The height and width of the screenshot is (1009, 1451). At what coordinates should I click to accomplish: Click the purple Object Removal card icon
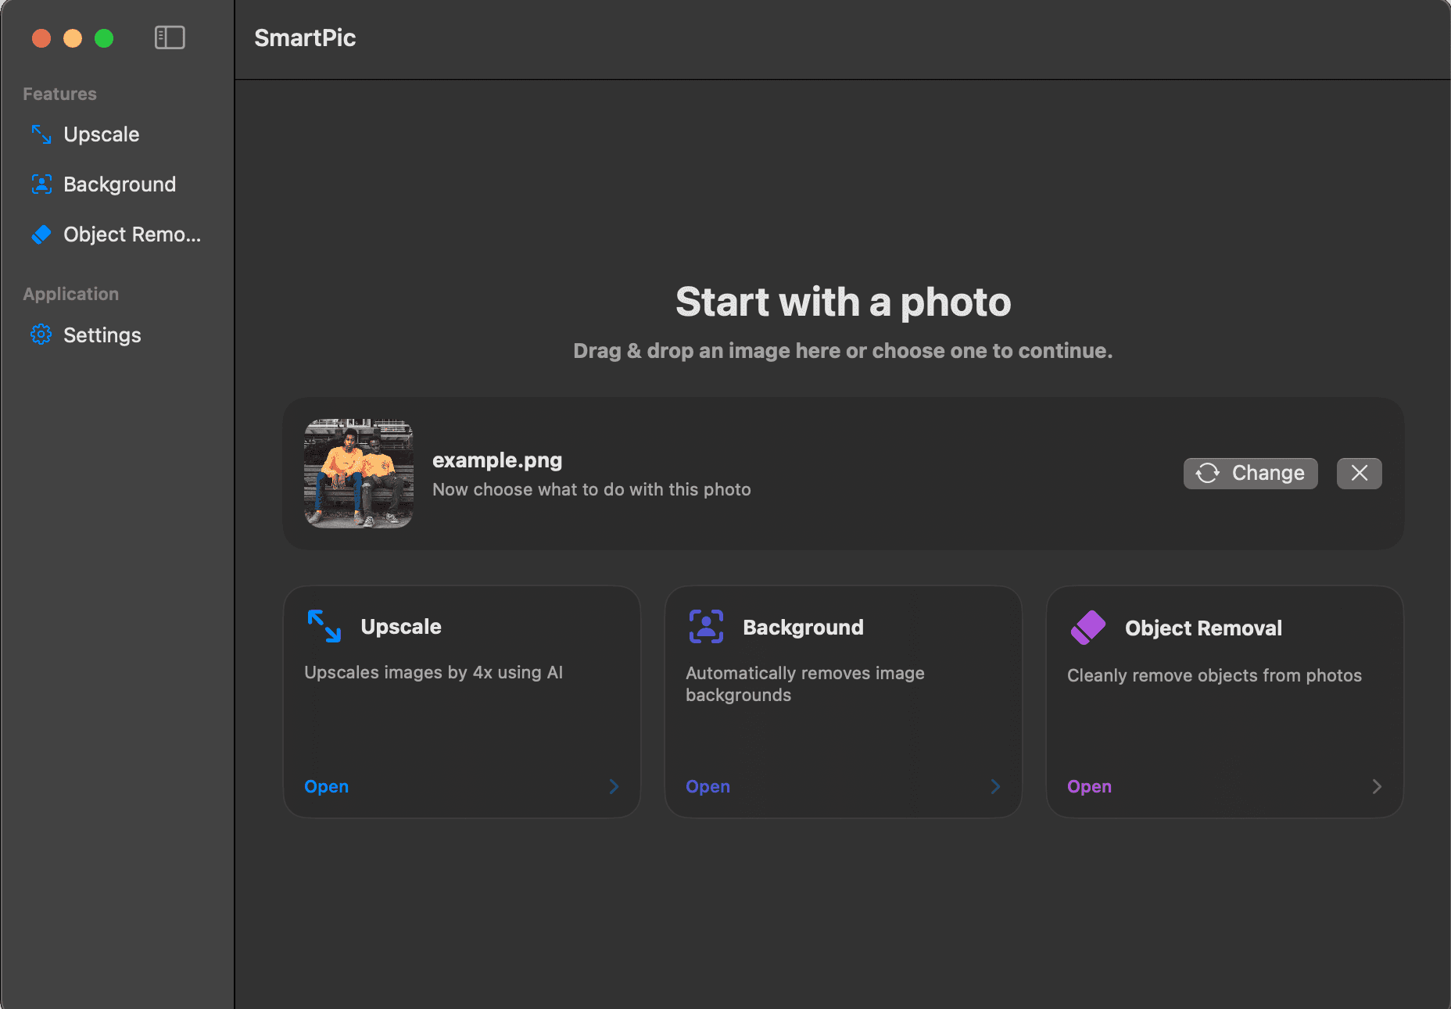tap(1087, 626)
